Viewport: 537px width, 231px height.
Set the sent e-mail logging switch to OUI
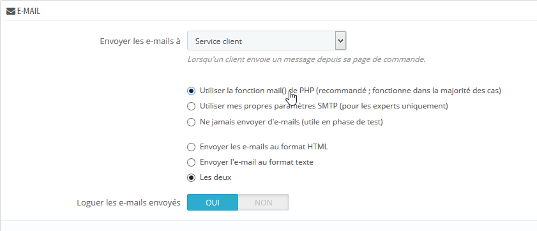click(x=213, y=202)
